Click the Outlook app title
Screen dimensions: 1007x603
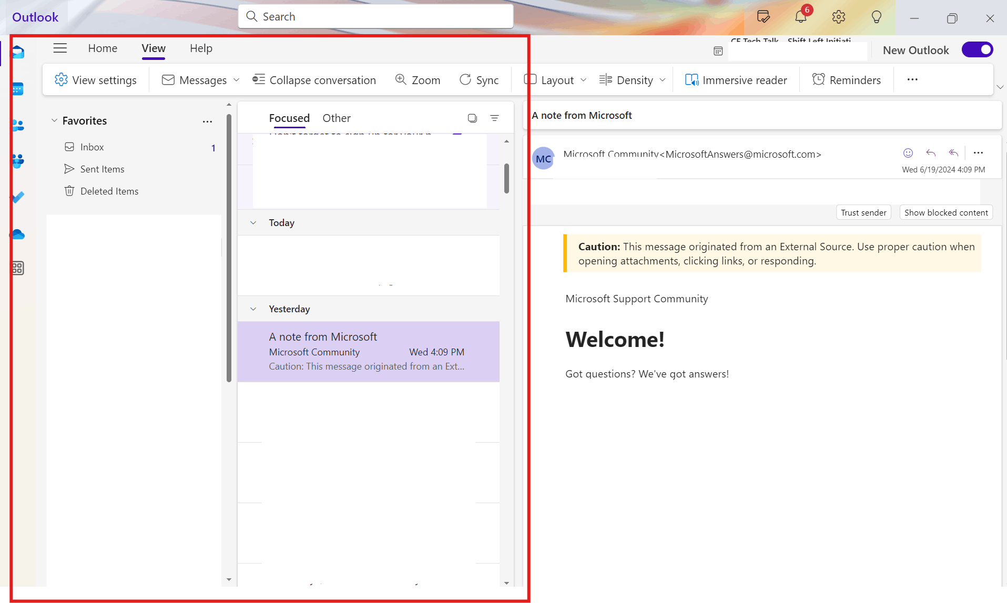click(35, 17)
